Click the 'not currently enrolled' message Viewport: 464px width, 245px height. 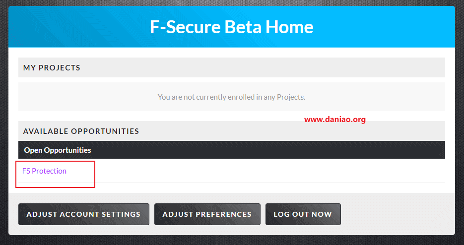(231, 97)
